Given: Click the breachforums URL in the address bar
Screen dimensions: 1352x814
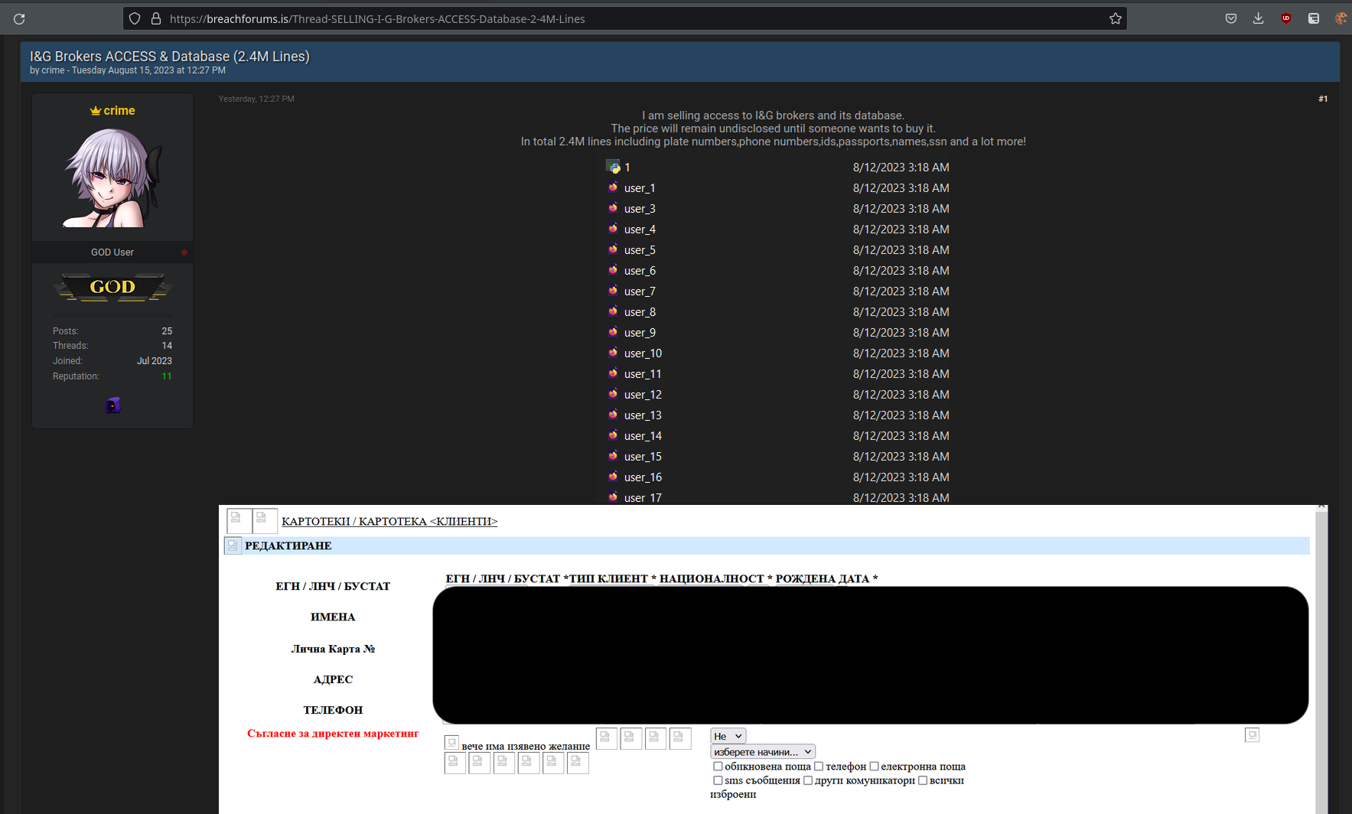Looking at the screenshot, I should pyautogui.click(x=377, y=18).
